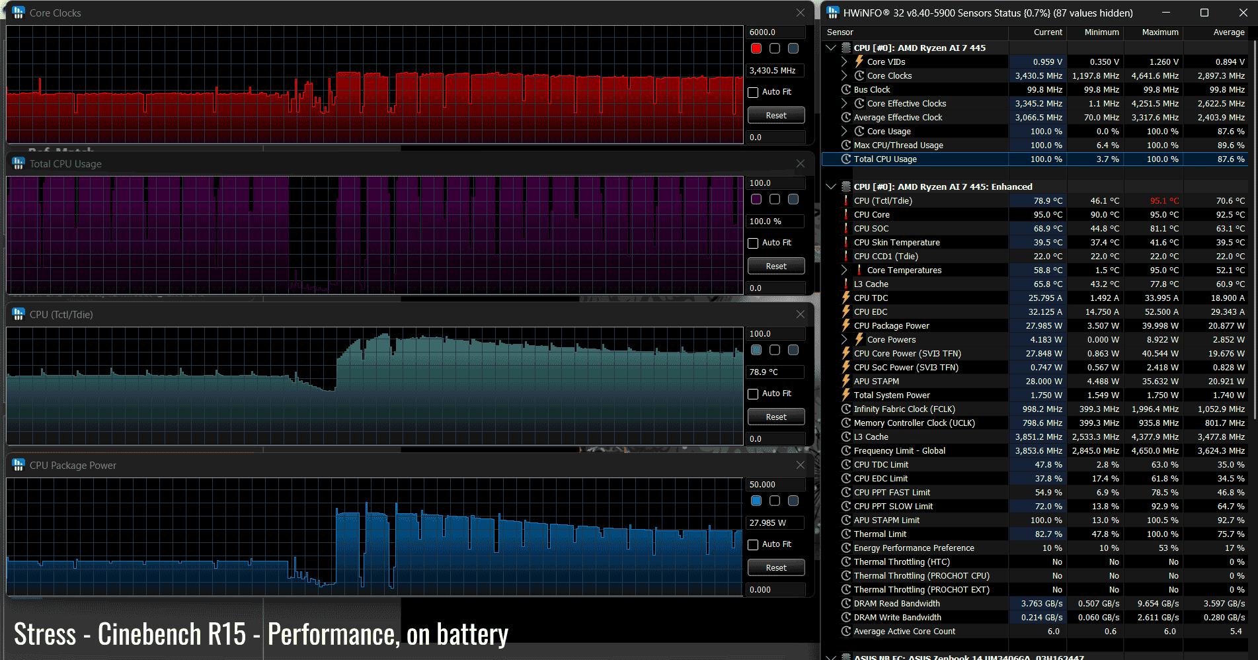Click the Maximum column header
Viewport: 1258px width, 660px height.
pos(1152,32)
